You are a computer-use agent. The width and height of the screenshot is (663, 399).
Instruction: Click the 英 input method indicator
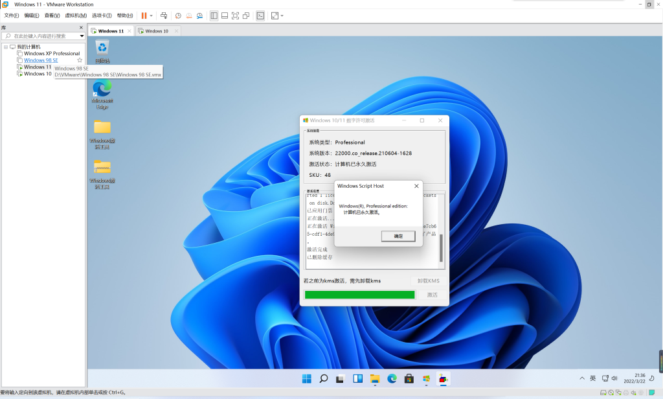point(593,378)
